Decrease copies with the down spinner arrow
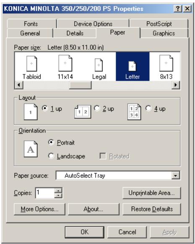 (x=58, y=196)
